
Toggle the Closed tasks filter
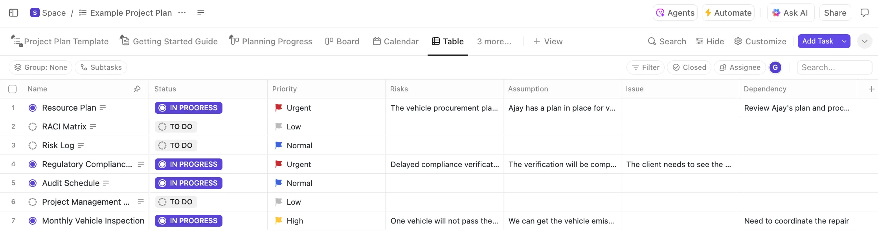point(689,67)
